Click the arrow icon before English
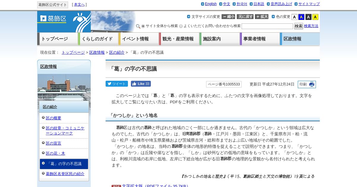357x187 pixels. click(203, 4)
